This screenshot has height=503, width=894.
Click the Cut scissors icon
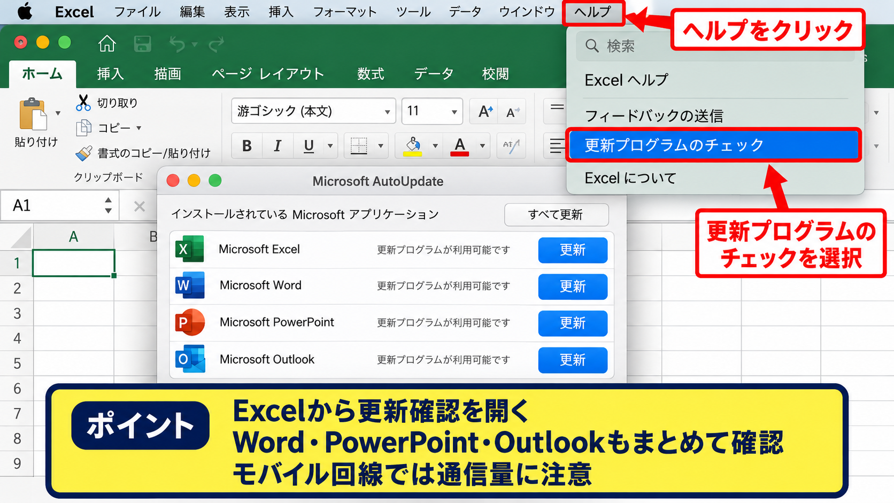tap(83, 103)
